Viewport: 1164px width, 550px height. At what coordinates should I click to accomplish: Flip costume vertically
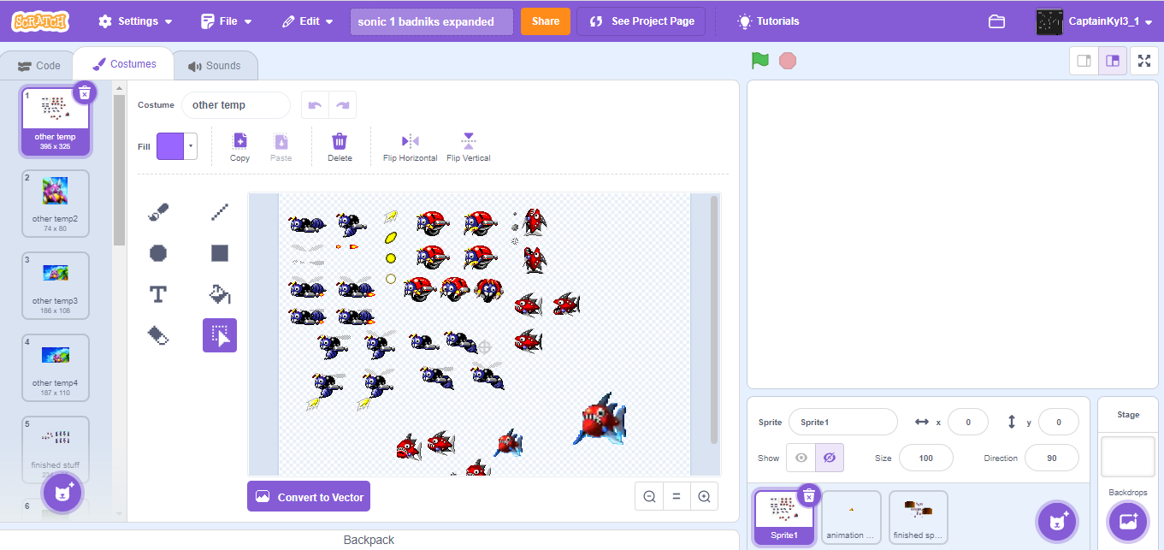tap(468, 147)
